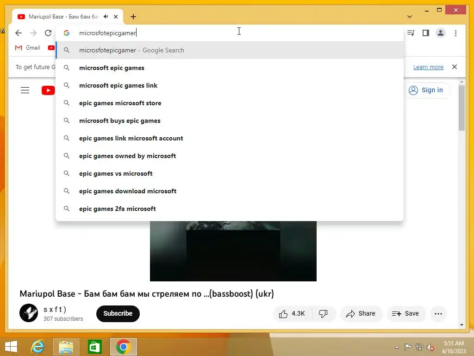Screen dimensions: 474x356
Task: Like the video showing 4.3K
Action: [x=292, y=314]
